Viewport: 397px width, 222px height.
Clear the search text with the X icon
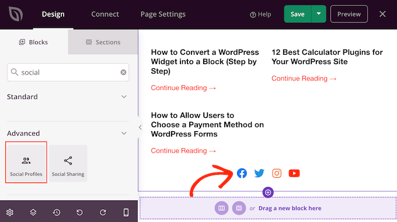[123, 72]
